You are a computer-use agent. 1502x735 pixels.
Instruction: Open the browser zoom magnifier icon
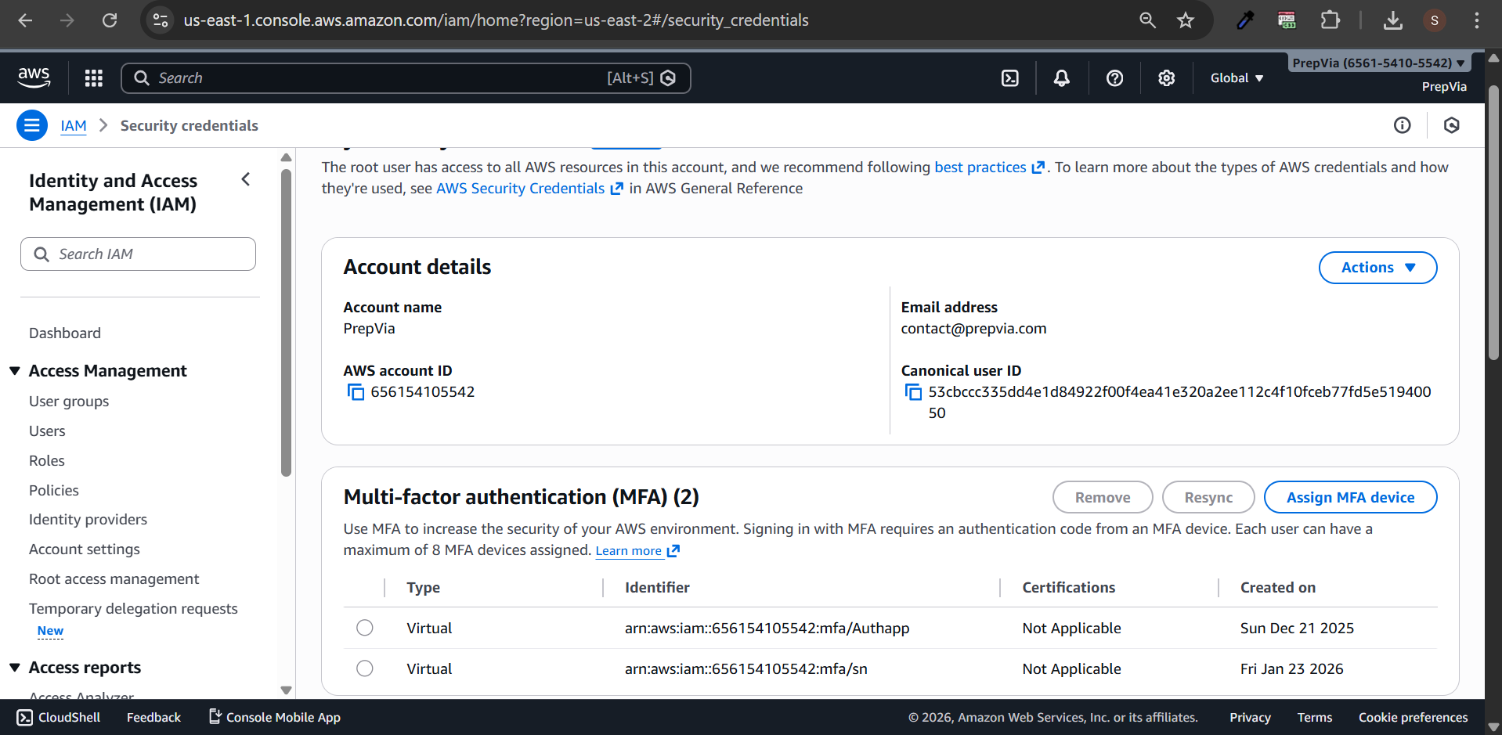pos(1147,20)
